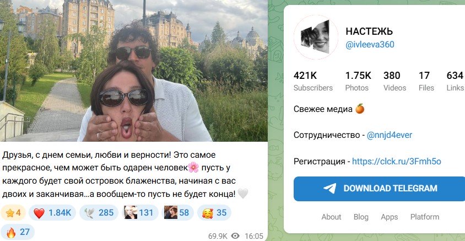Open the post photo of couple
Viewport: 465px width, 241px height.
(134, 71)
